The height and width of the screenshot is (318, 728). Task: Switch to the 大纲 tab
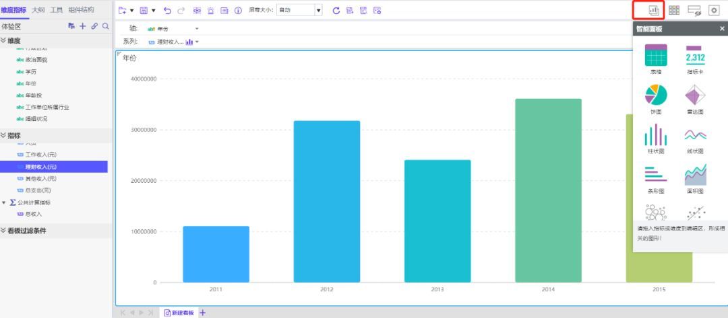click(38, 9)
